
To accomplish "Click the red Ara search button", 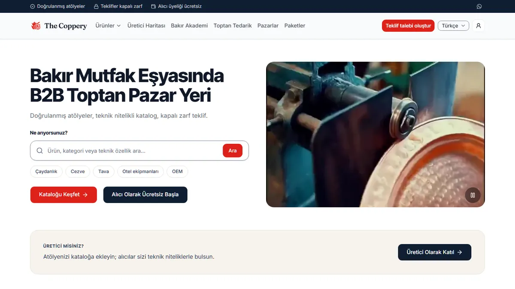I will pos(233,151).
